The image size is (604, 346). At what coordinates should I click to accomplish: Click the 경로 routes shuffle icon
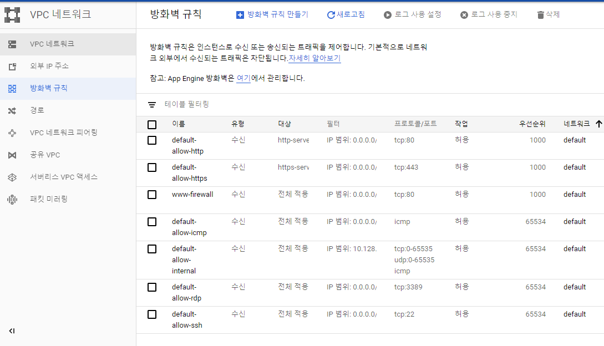pyautogui.click(x=12, y=111)
